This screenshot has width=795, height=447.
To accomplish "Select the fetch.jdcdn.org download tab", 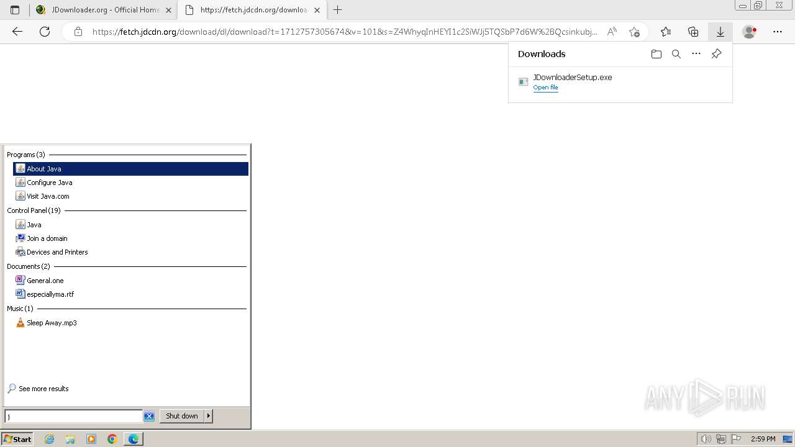I will point(252,10).
